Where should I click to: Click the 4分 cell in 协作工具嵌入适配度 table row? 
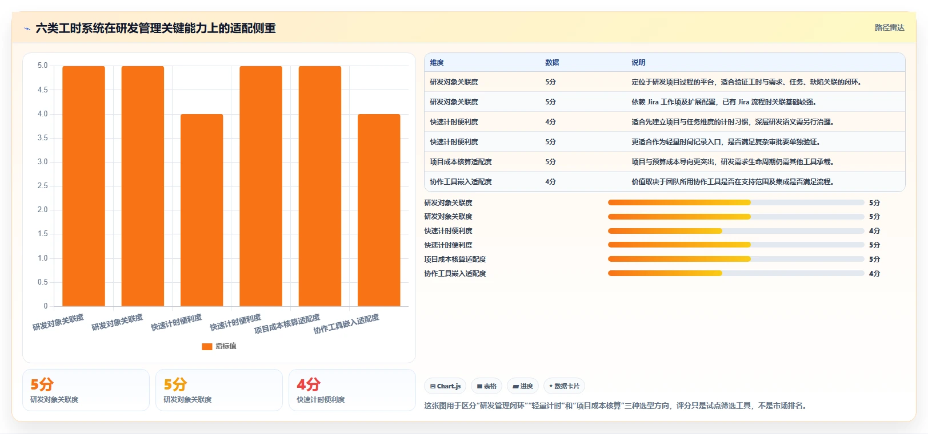click(550, 182)
